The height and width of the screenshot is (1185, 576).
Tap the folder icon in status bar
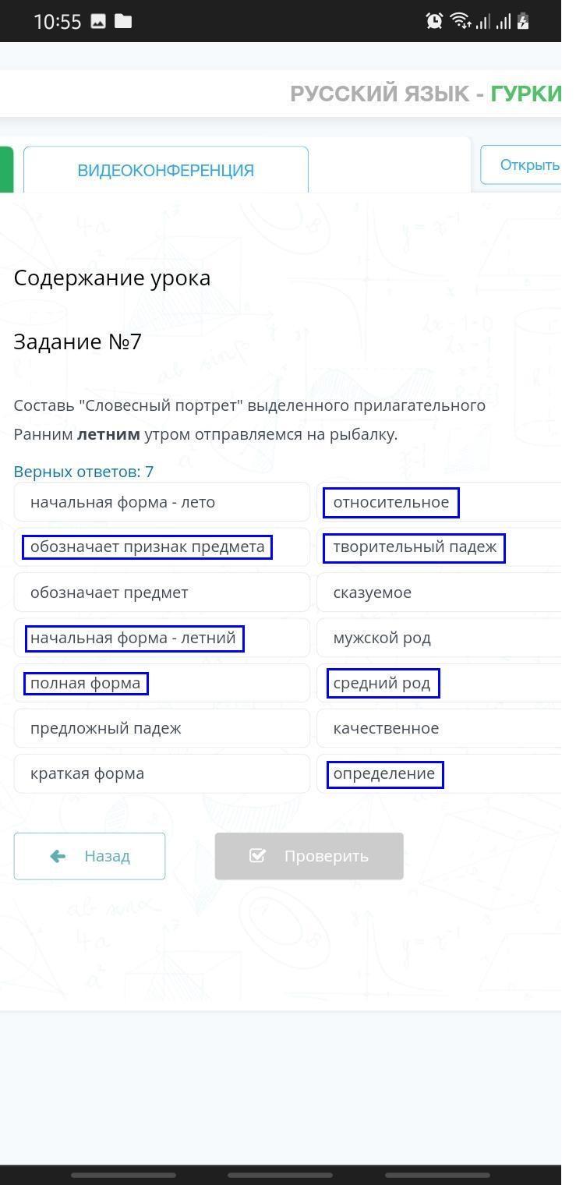(123, 21)
